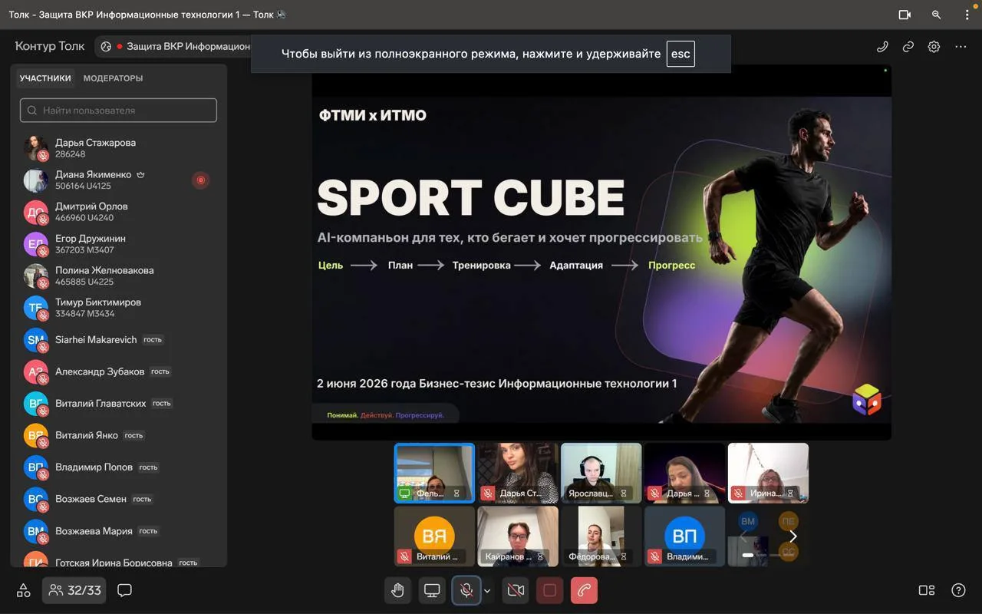Image resolution: width=982 pixels, height=614 pixels.
Task: Select guest Виталий Главатских in the list
Action: [118, 404]
